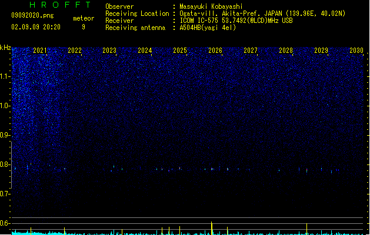Click the 2026 time axis marker

(x=215, y=50)
